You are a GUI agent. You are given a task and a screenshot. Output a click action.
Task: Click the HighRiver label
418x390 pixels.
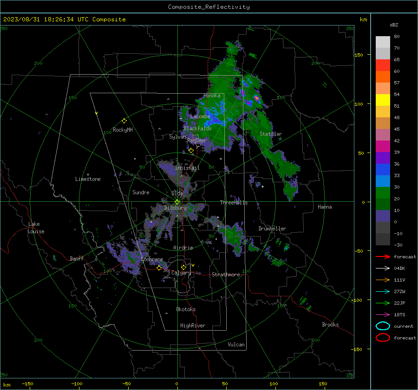(193, 326)
